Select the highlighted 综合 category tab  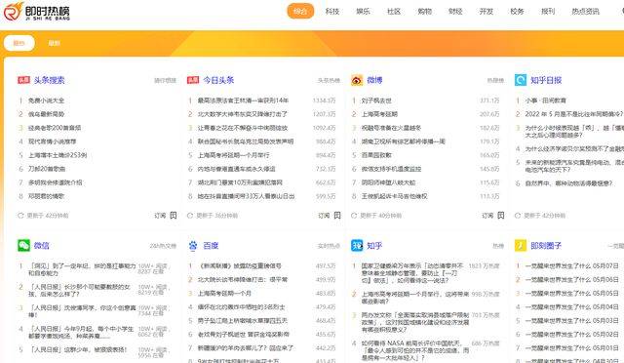pos(300,11)
